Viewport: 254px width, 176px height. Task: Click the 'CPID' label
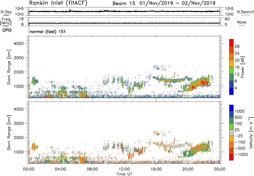pyautogui.click(x=7, y=30)
